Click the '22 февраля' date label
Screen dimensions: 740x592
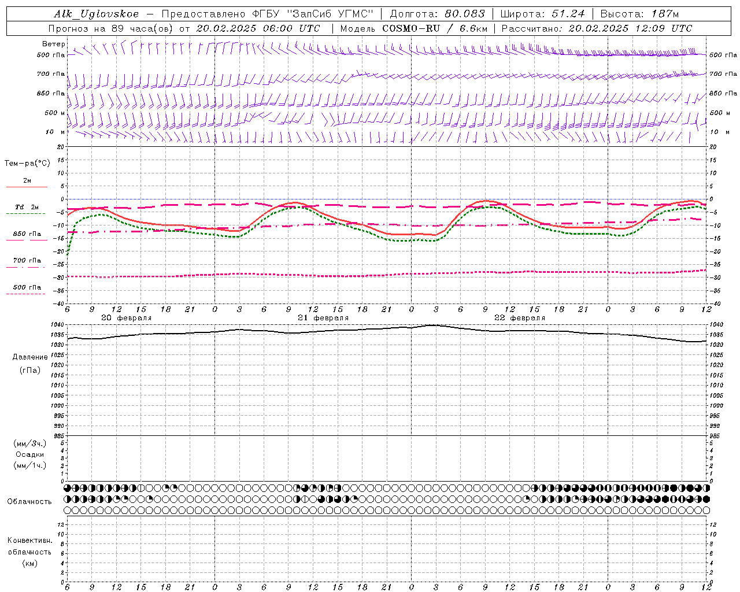click(520, 318)
